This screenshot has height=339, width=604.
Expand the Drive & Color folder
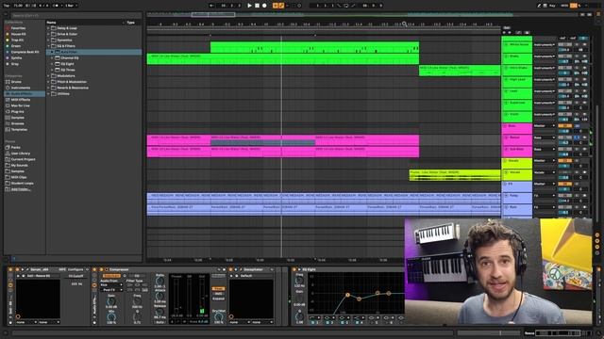(x=48, y=34)
